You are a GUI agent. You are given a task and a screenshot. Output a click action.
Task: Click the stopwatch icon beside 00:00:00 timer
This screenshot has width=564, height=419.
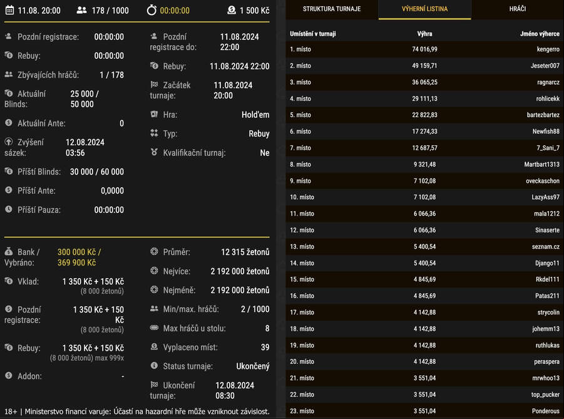click(x=151, y=10)
